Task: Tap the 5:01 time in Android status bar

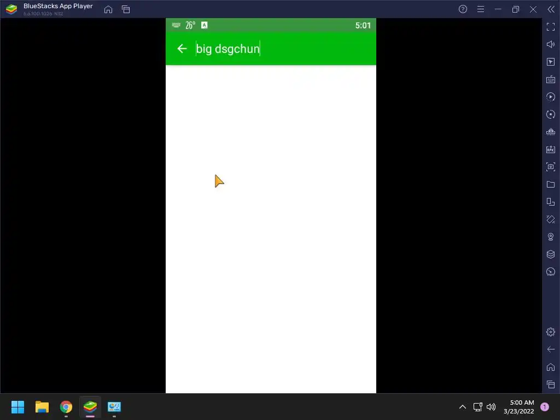Action: [363, 25]
